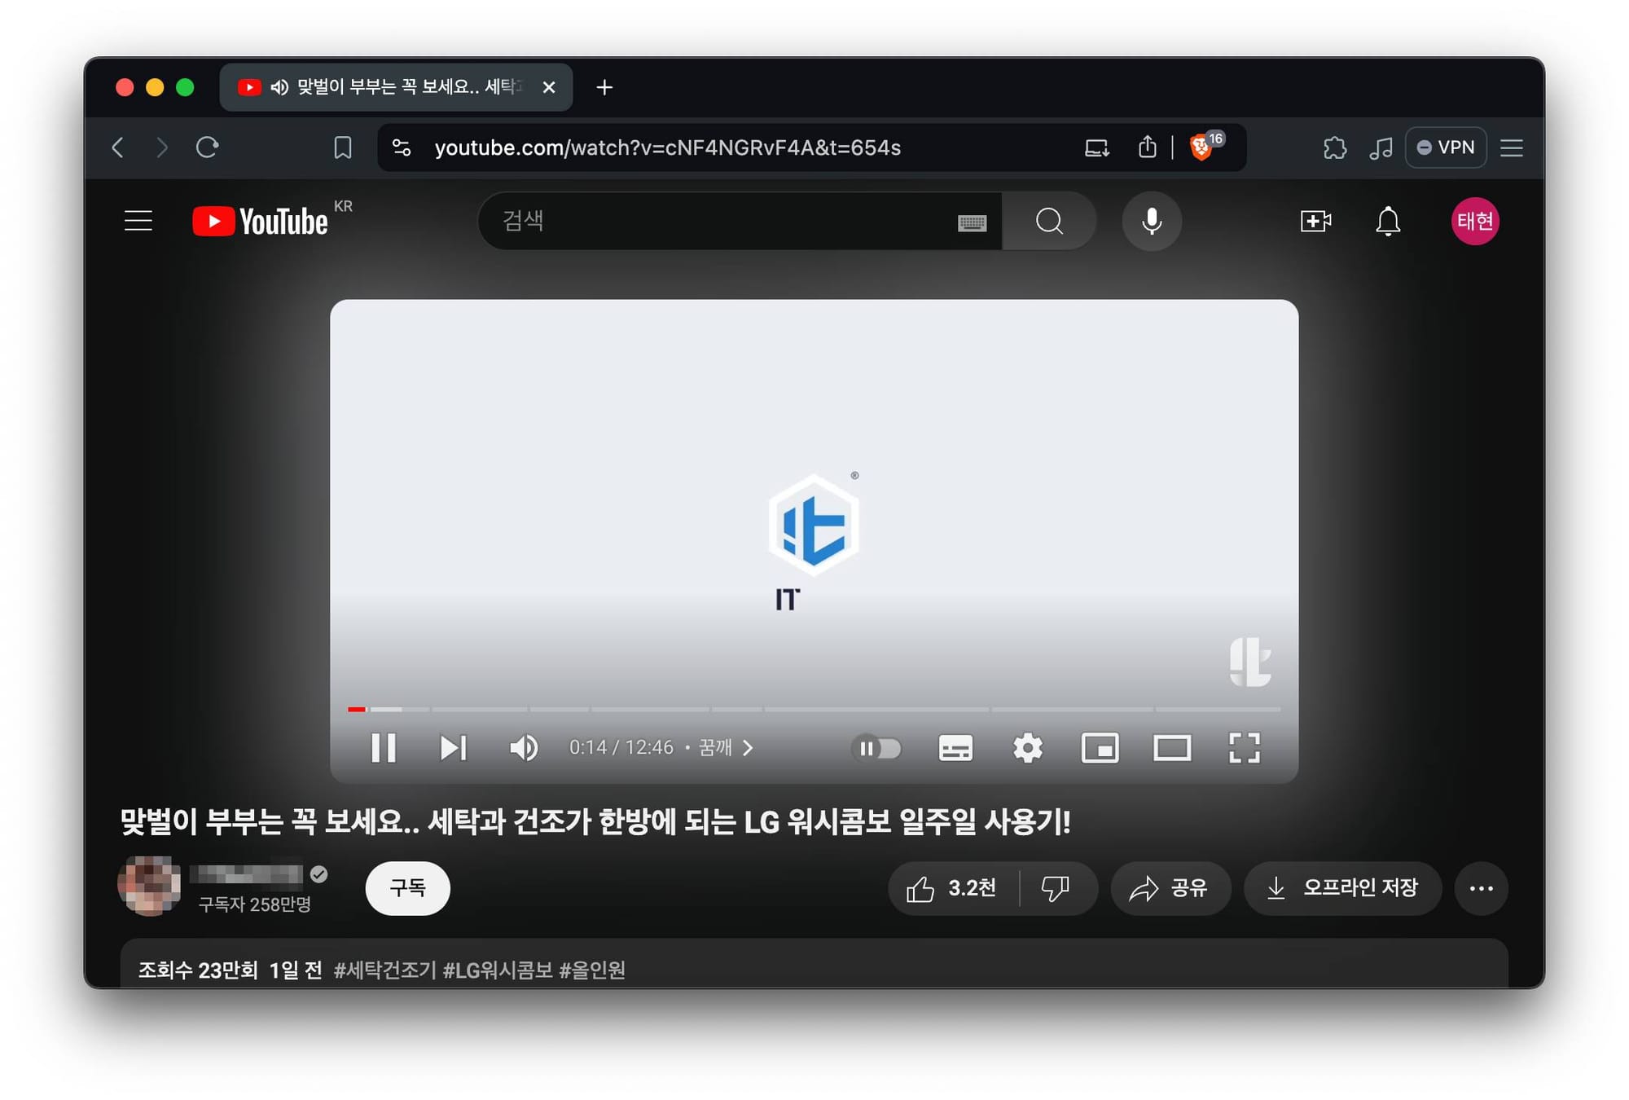This screenshot has width=1629, height=1100.
Task: Expand the 꿈깨 chapter list
Action: [x=727, y=747]
